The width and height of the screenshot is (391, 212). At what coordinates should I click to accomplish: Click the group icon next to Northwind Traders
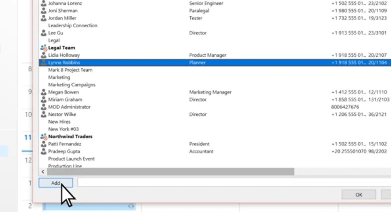[44, 136]
